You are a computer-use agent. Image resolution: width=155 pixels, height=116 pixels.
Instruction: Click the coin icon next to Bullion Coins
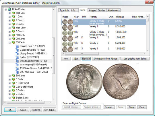coord(13,98)
